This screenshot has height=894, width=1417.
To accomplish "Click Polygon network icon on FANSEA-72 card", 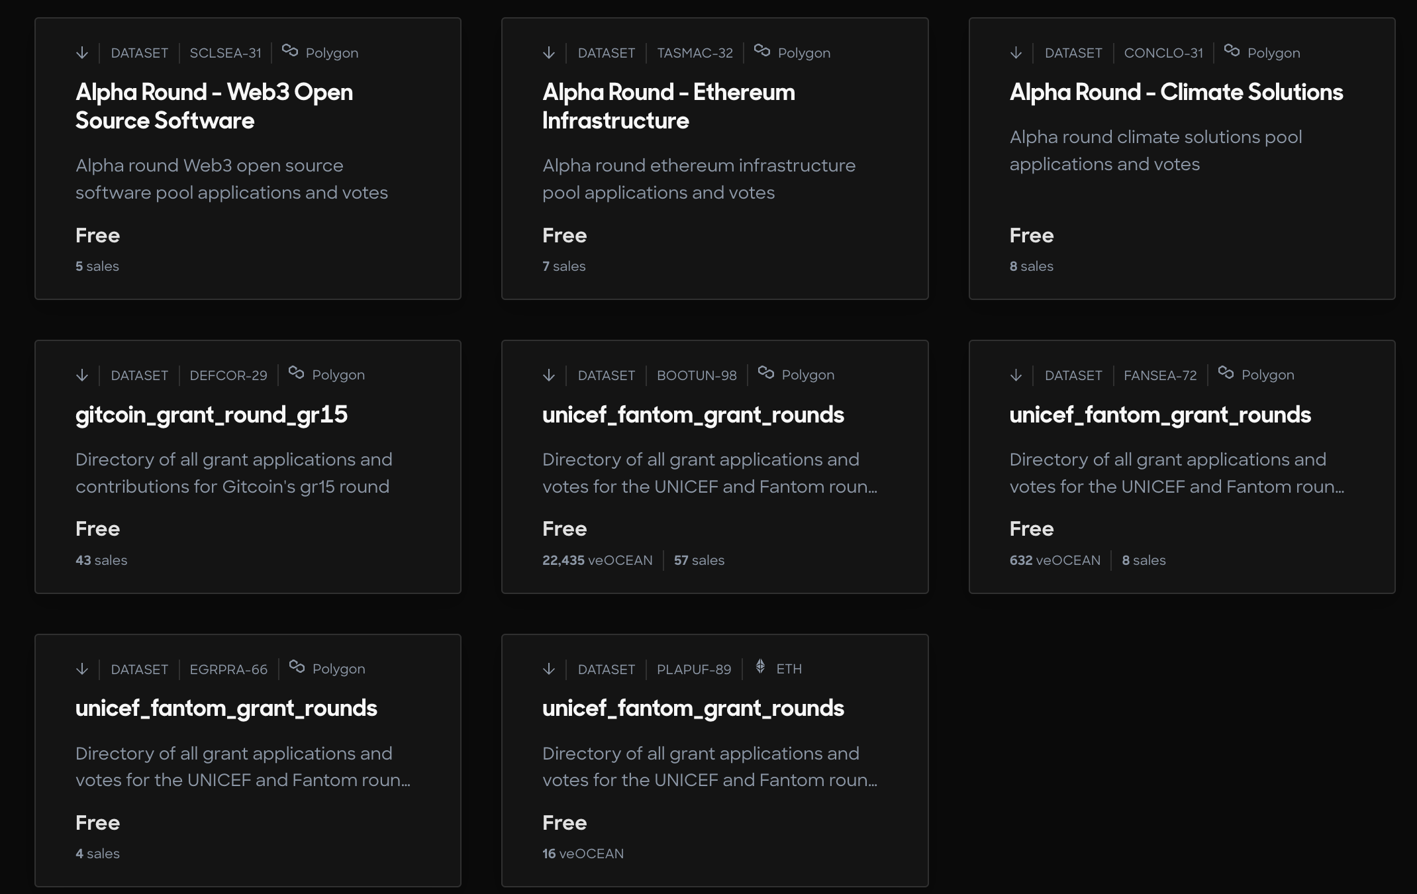I will pos(1226,373).
